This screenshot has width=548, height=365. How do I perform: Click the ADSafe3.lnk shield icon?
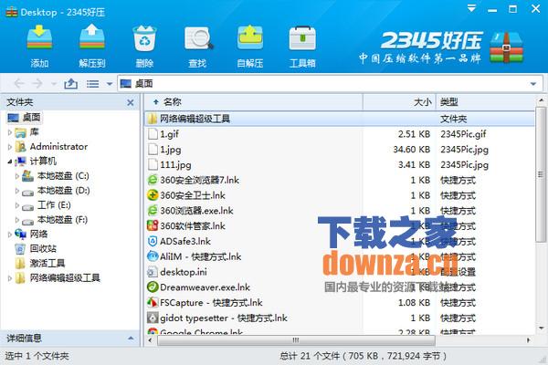(x=153, y=241)
